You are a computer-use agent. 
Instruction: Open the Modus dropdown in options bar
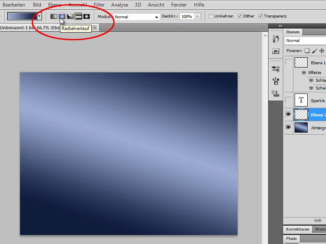(x=137, y=17)
